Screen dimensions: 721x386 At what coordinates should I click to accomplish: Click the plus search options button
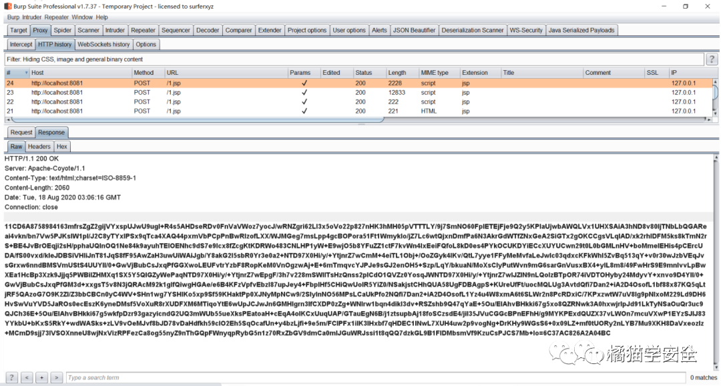pyautogui.click(x=41, y=378)
